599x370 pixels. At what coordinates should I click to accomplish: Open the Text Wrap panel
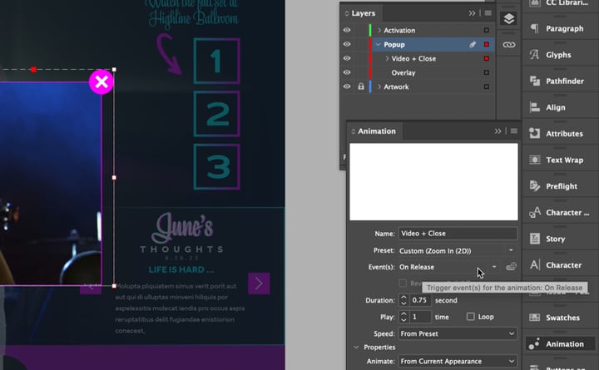[560, 160]
